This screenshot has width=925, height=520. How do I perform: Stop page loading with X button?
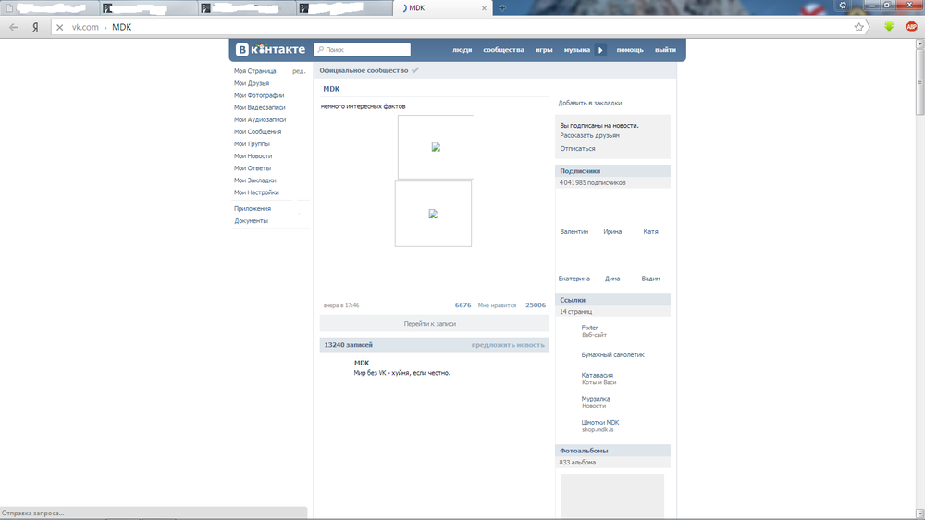pyautogui.click(x=59, y=27)
